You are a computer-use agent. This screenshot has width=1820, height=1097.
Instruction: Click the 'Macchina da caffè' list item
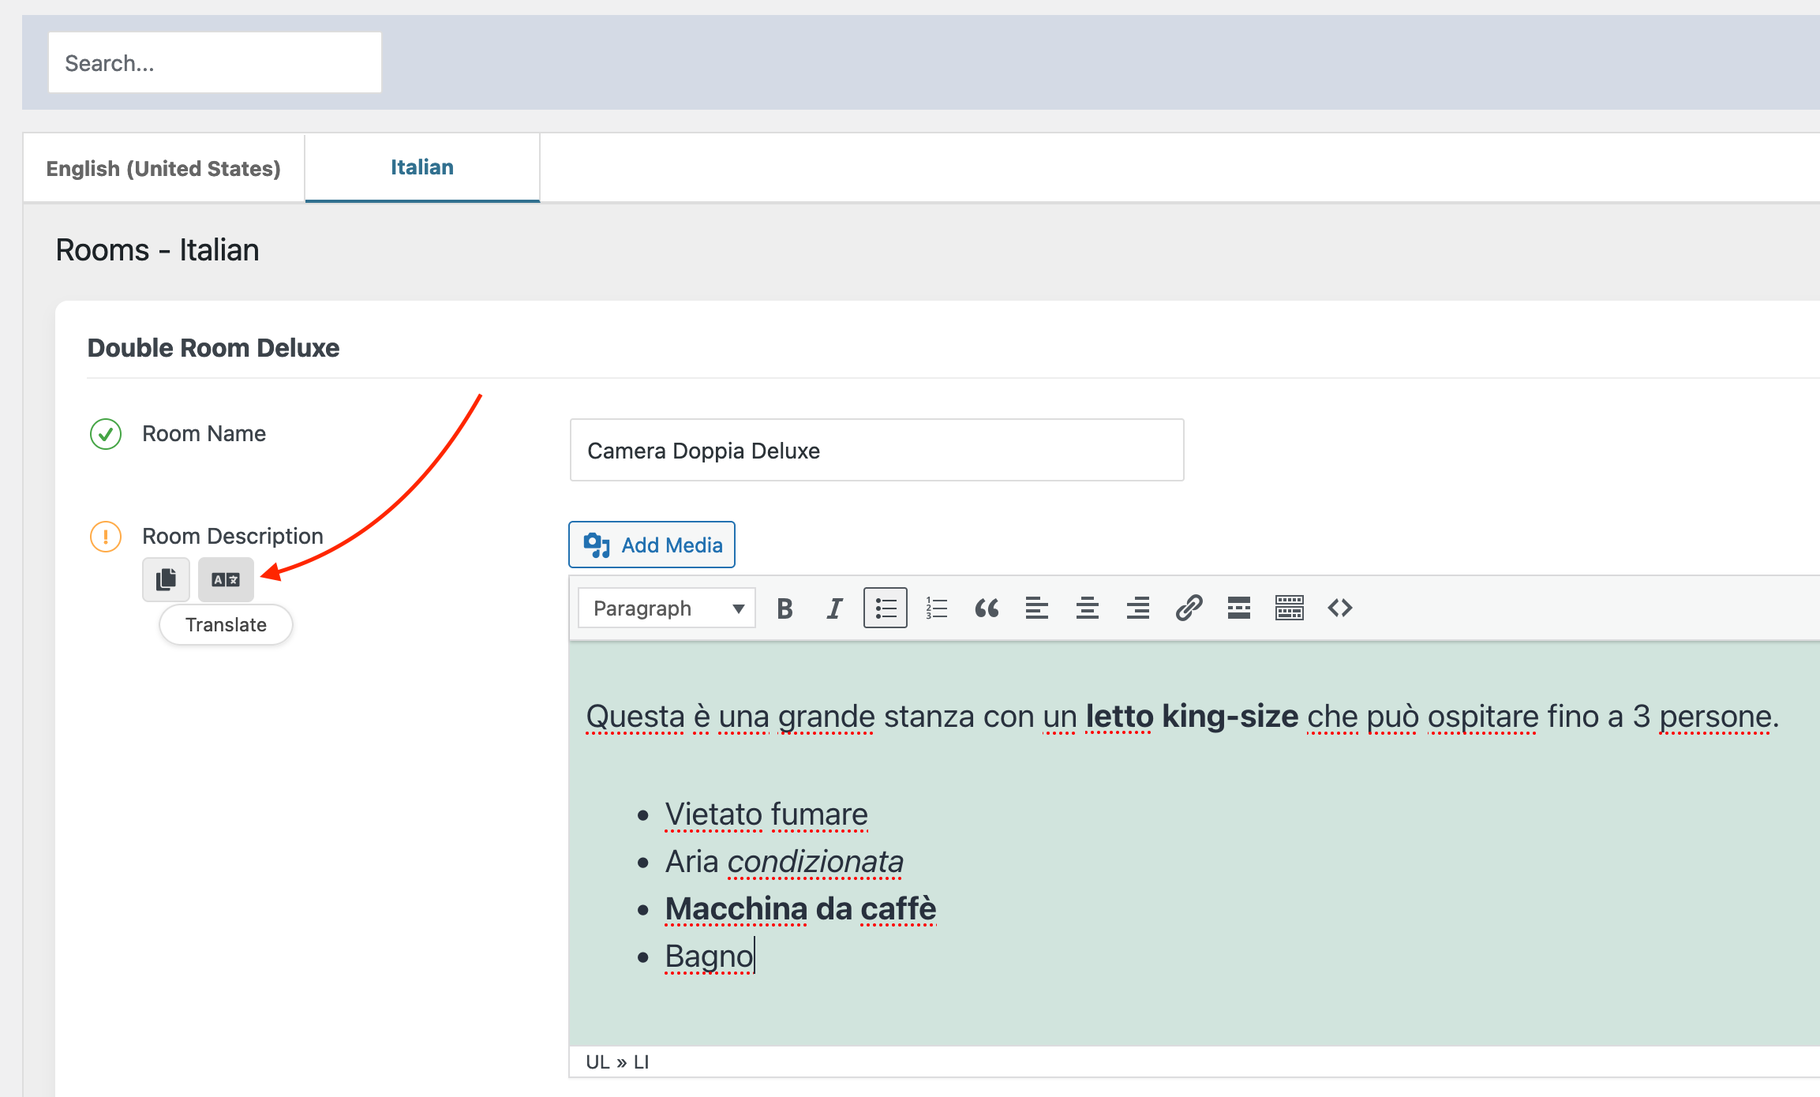pyautogui.click(x=800, y=909)
